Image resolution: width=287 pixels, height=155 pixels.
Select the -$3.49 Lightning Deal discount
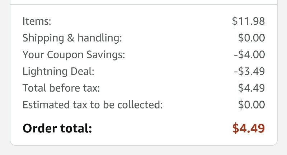(249, 71)
